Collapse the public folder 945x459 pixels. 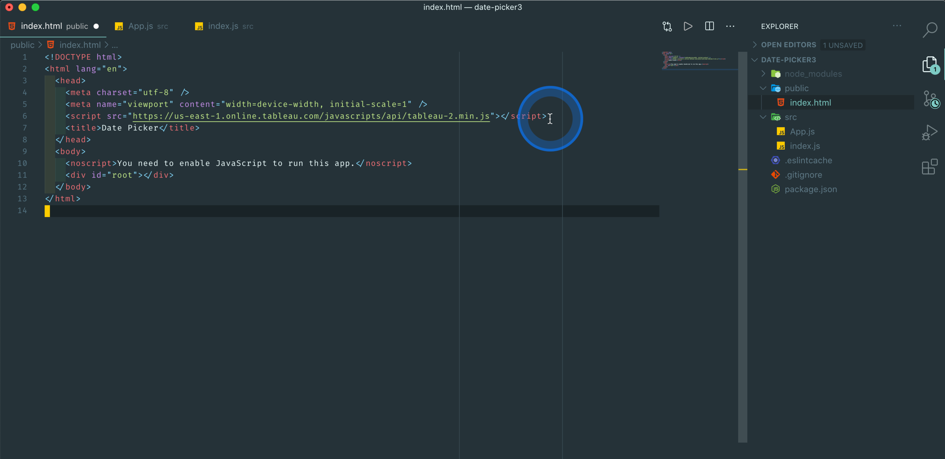(796, 88)
